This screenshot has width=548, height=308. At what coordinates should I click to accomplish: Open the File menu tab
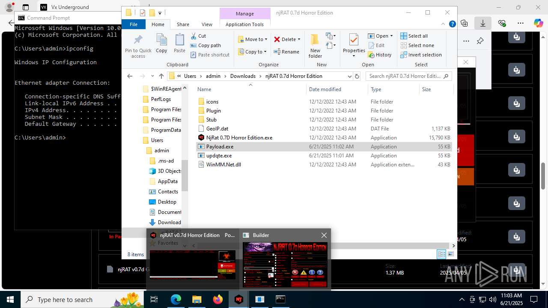[x=134, y=24]
